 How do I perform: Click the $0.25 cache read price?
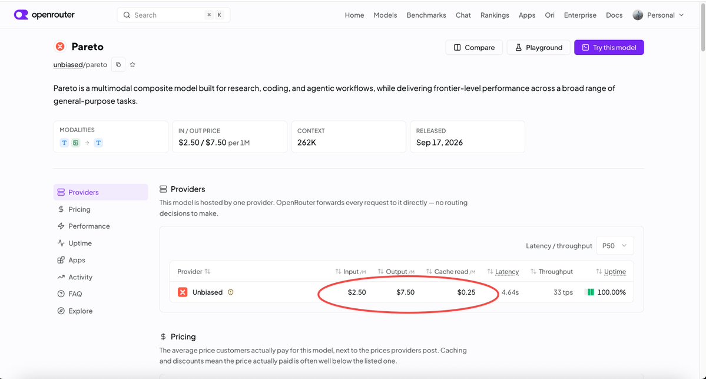tap(466, 292)
